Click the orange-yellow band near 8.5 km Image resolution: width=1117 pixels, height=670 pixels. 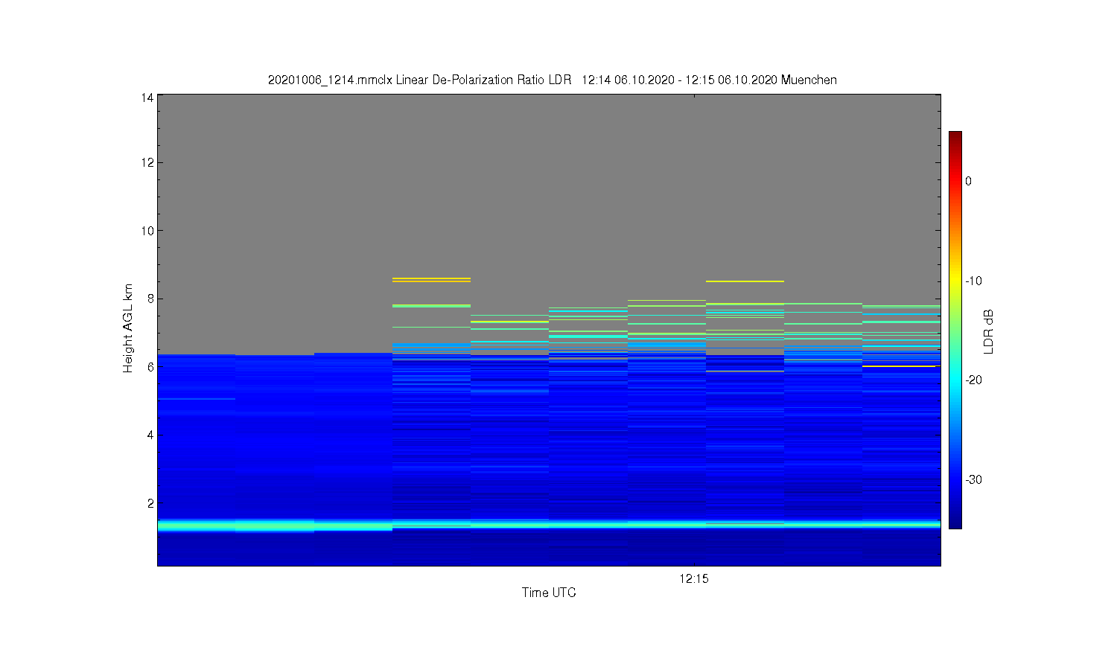coord(431,280)
